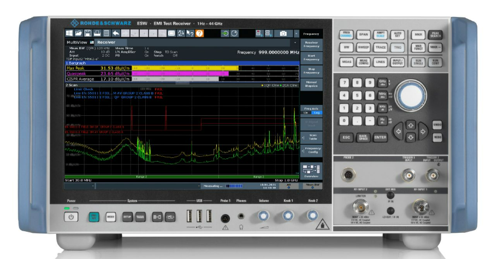Image resolution: width=486 pixels, height=259 pixels.
Task: Click the Measuring progress bar
Action: [233, 186]
